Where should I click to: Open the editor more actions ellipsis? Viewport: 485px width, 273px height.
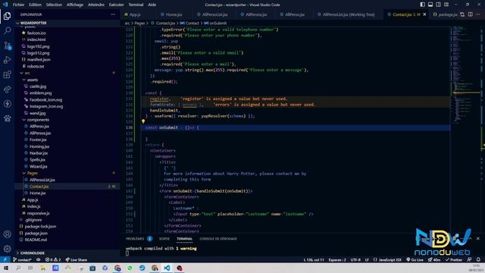coord(478,14)
